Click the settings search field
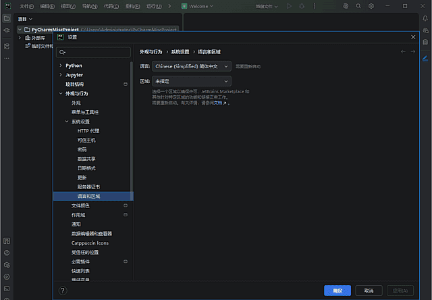 click(x=93, y=52)
